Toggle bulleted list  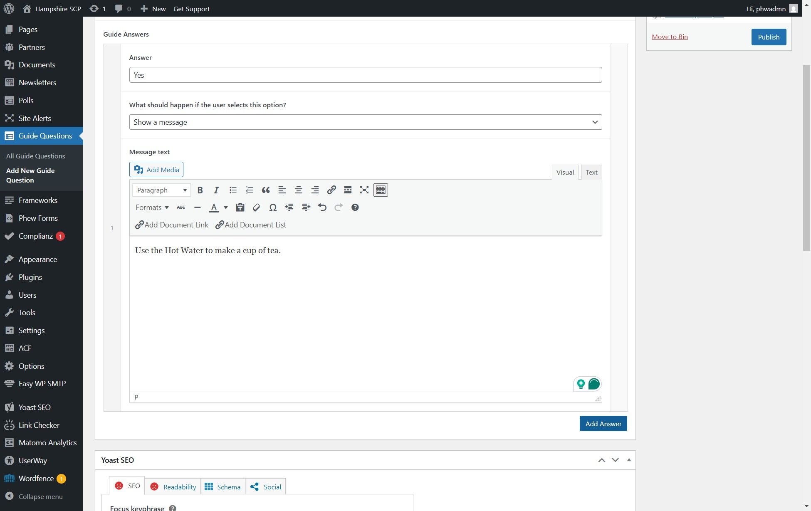pos(233,190)
